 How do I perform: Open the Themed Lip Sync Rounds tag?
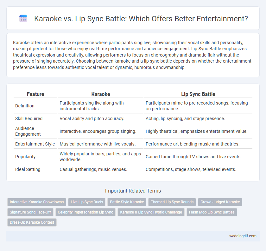point(172,202)
